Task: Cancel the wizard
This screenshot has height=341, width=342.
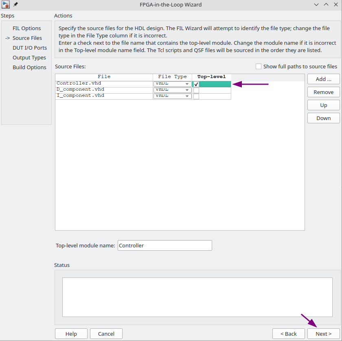Action: pos(106,334)
